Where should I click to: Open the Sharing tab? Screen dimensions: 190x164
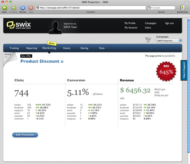click(x=84, y=48)
